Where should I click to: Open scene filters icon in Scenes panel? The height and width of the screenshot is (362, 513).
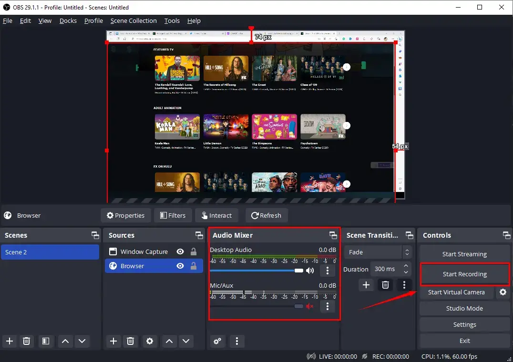[46, 341]
